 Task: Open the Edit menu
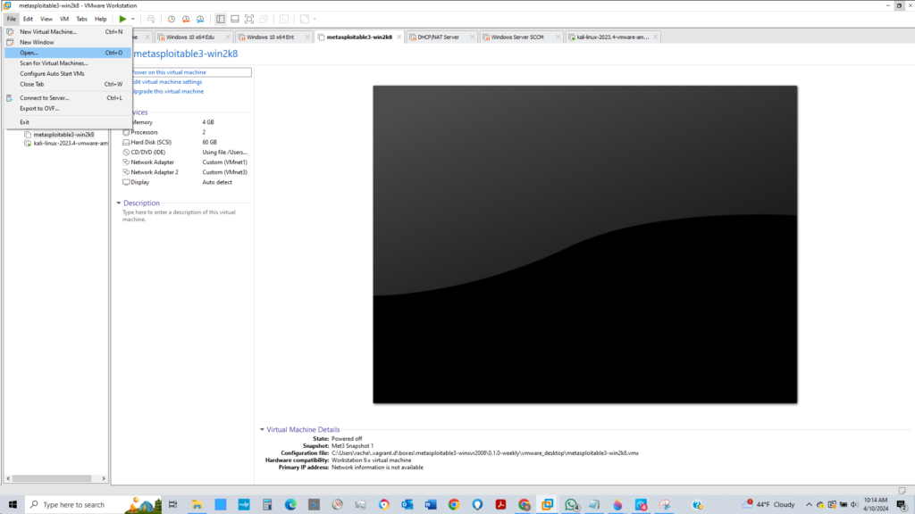point(28,19)
